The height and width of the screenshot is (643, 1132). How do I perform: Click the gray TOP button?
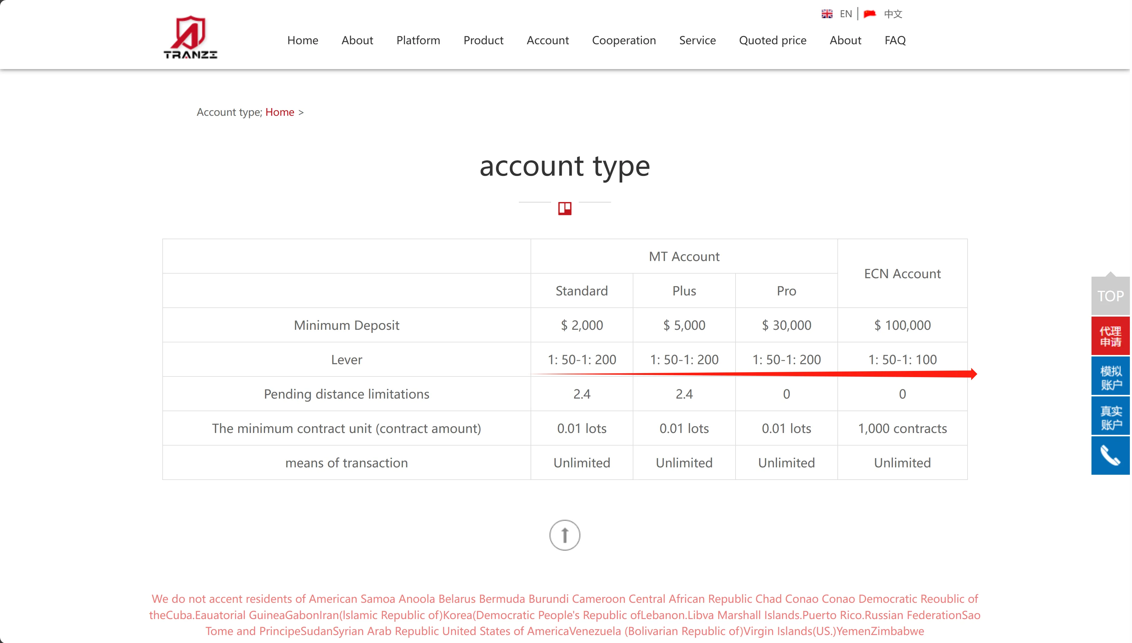[x=1110, y=295]
